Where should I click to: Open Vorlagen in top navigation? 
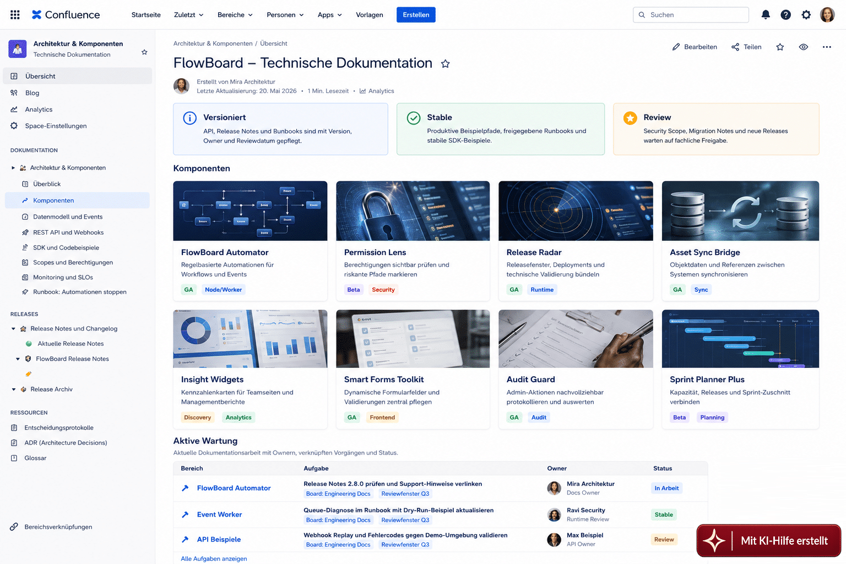[x=370, y=15]
